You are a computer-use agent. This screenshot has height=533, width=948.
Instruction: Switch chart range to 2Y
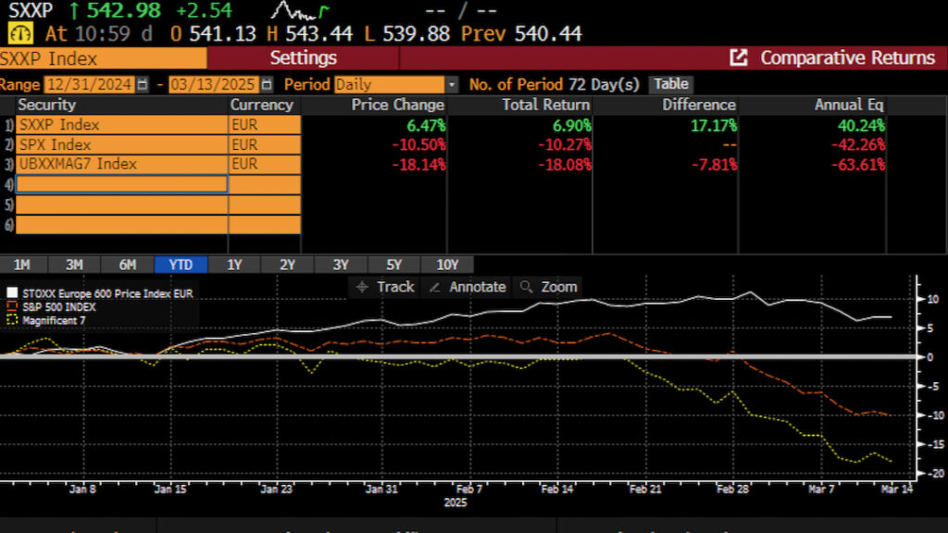point(287,265)
